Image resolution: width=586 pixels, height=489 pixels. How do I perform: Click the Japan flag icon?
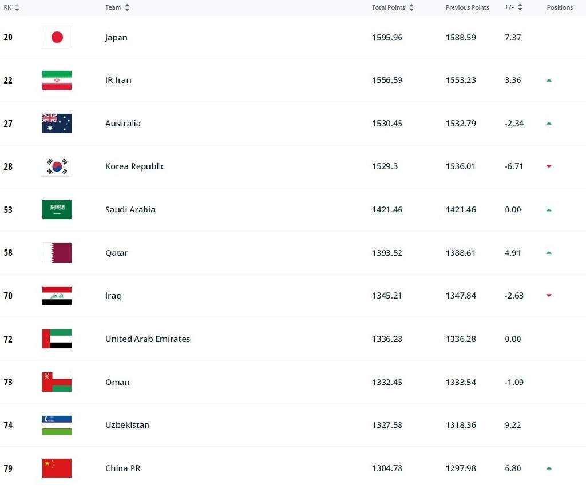click(x=56, y=37)
